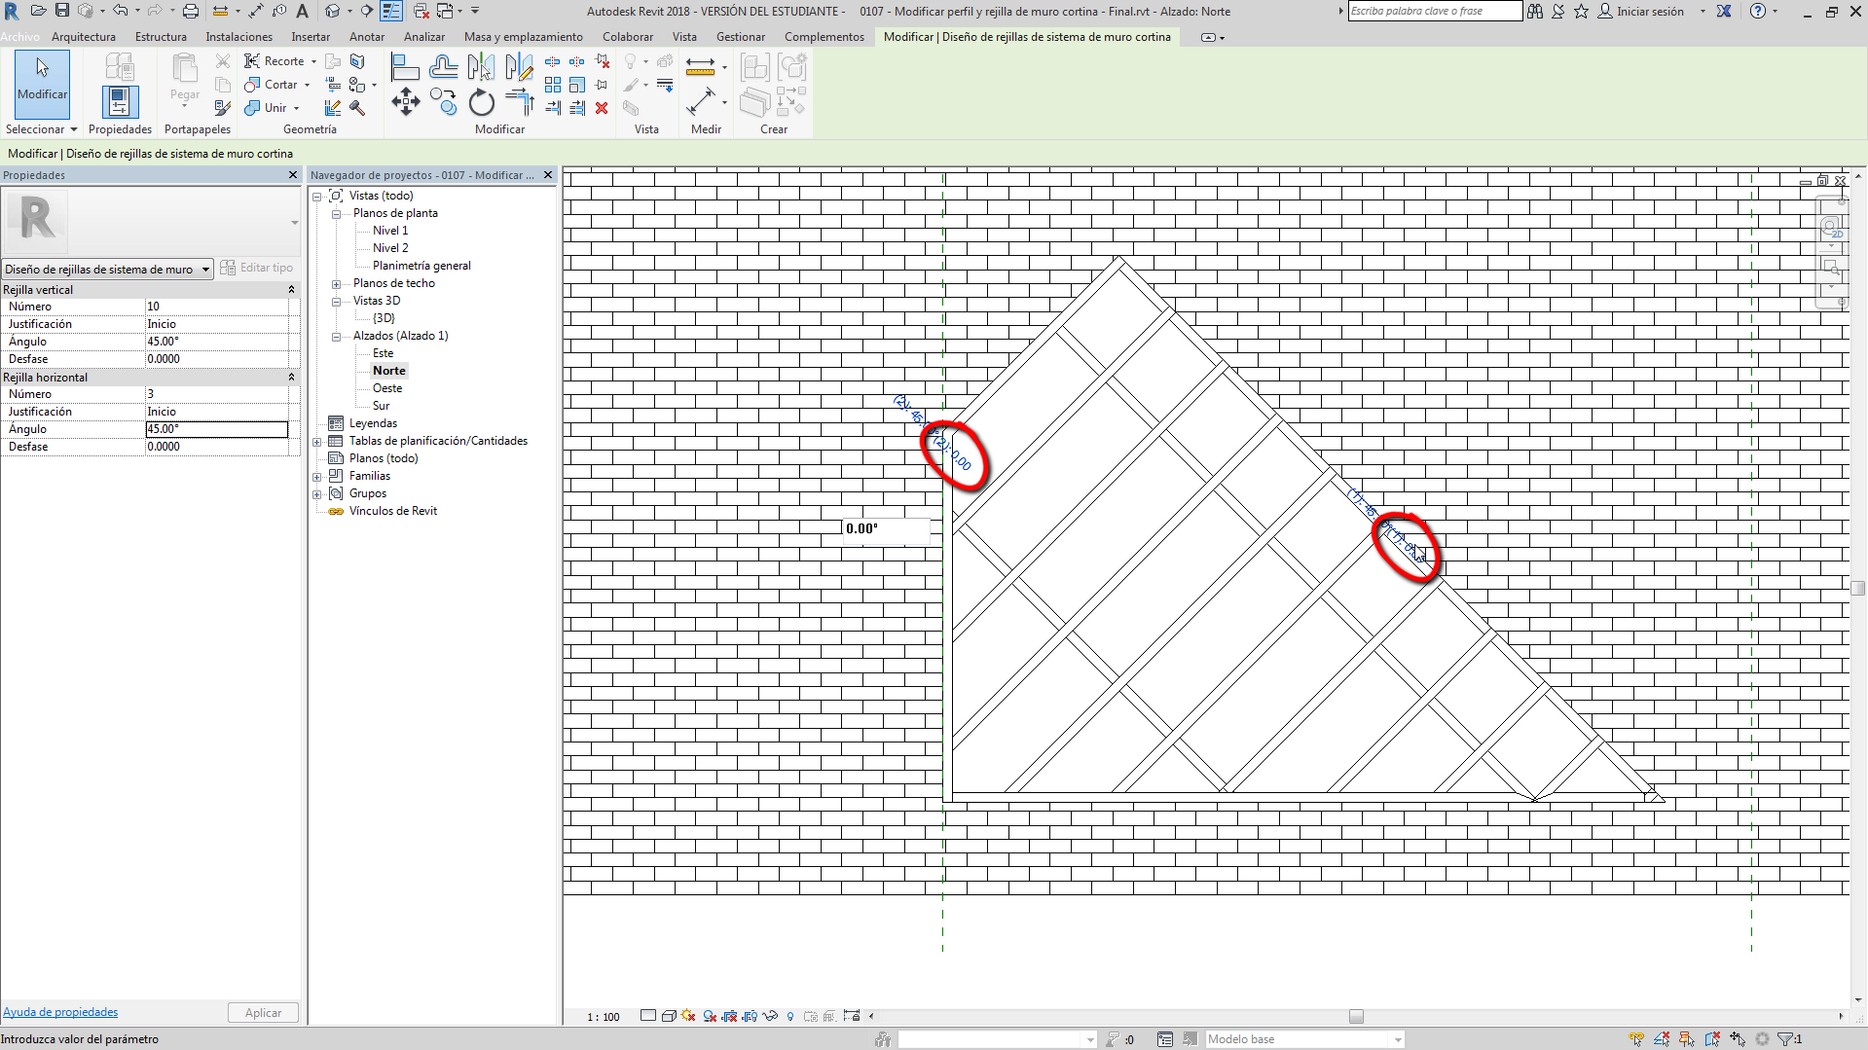Click the Align tool in Modificar panel
Image resolution: width=1868 pixels, height=1050 pixels.
(405, 66)
